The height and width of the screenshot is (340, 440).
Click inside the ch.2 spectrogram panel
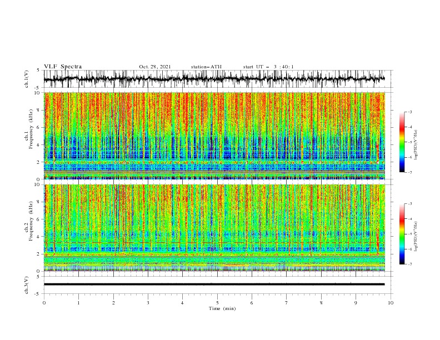click(214, 228)
